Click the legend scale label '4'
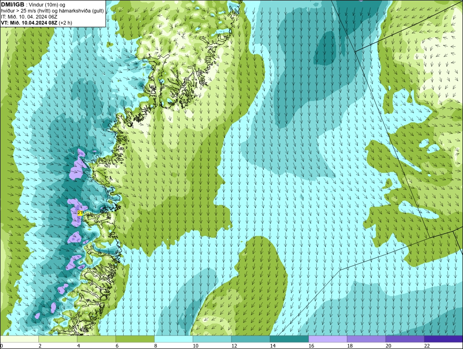Image resolution: width=463 pixels, height=349 pixels. pos(79,346)
